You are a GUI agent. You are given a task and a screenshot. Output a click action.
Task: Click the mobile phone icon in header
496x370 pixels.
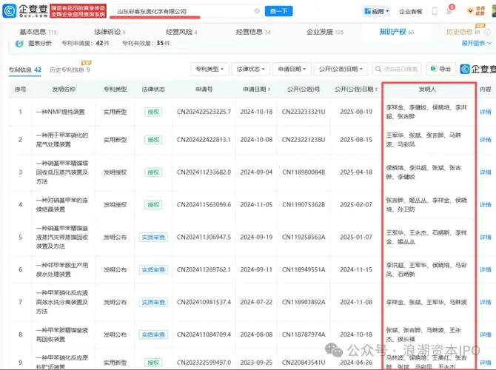(435, 11)
